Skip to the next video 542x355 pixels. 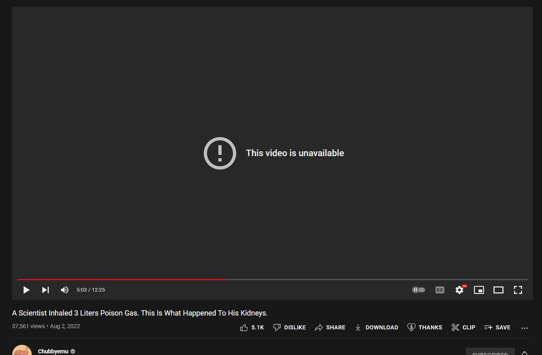[x=45, y=290]
